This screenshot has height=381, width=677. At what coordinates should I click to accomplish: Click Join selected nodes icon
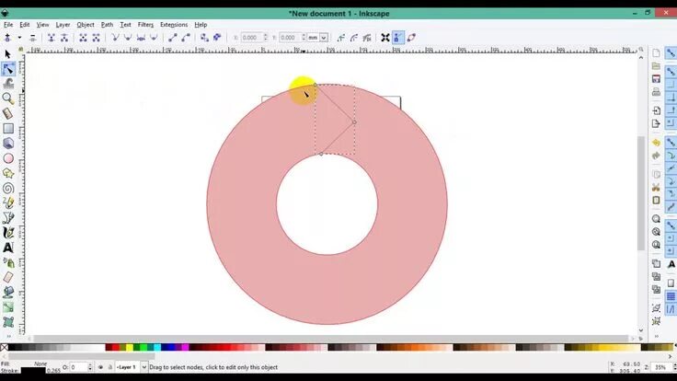tap(52, 38)
